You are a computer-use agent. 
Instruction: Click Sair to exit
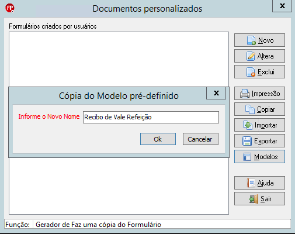click(259, 199)
